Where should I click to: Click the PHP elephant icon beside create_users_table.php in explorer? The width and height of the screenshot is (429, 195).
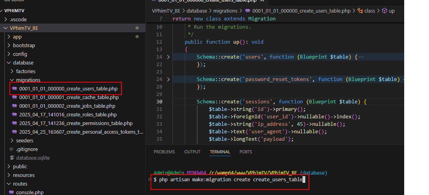click(15, 89)
